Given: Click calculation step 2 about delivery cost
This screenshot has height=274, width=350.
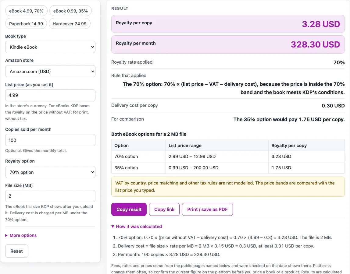Looking at the screenshot, I should (x=216, y=246).
